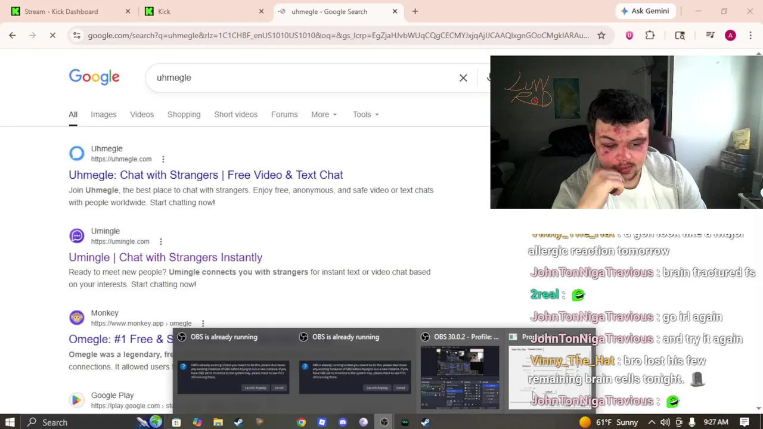Expand the Tools dropdown

point(365,114)
